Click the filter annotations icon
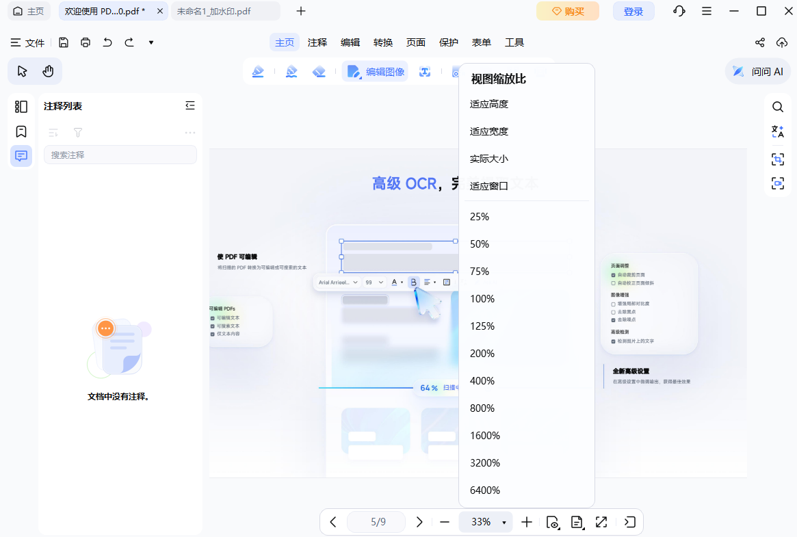The image size is (797, 537). pyautogui.click(x=78, y=133)
